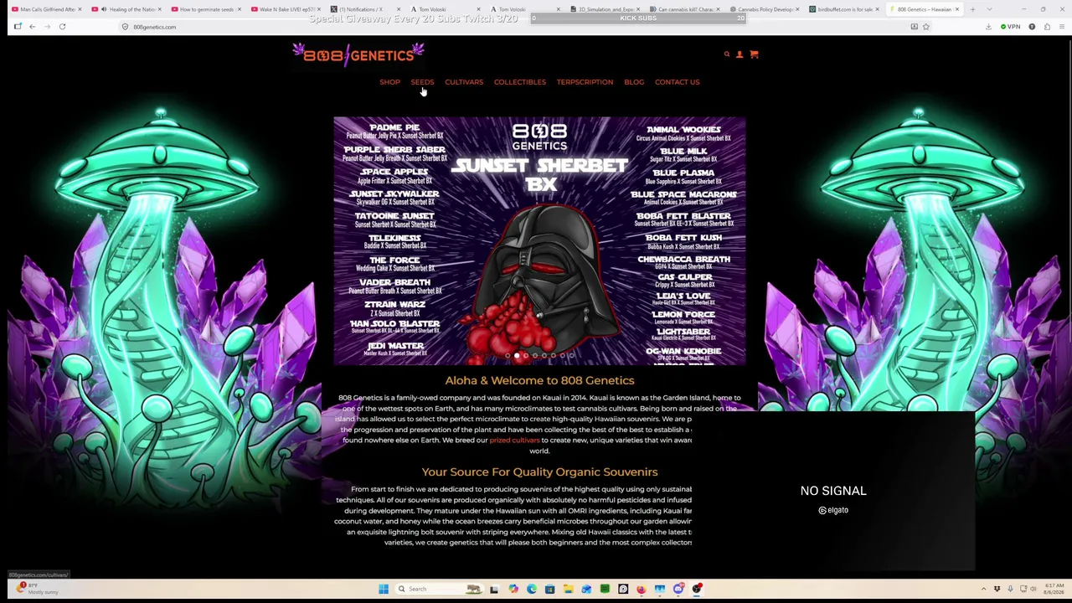Viewport: 1072px width, 603px height.
Task: Click the 808 Genetics logo
Action: click(x=358, y=55)
